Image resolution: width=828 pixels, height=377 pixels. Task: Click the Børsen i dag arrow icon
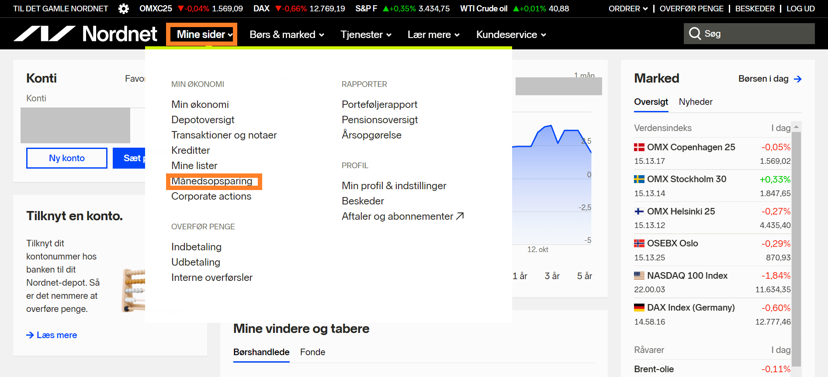coord(797,79)
